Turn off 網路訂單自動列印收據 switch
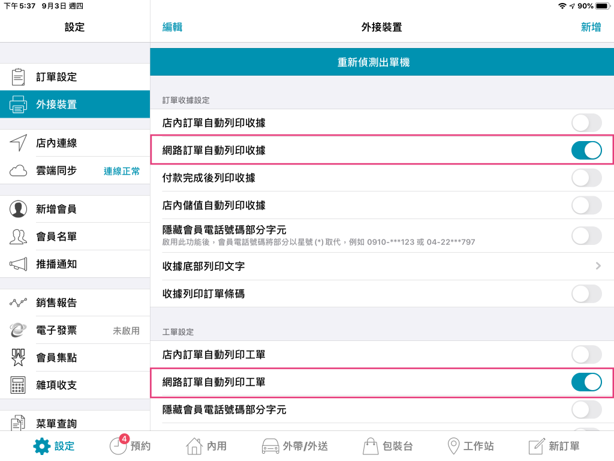The image size is (614, 461). [x=586, y=150]
